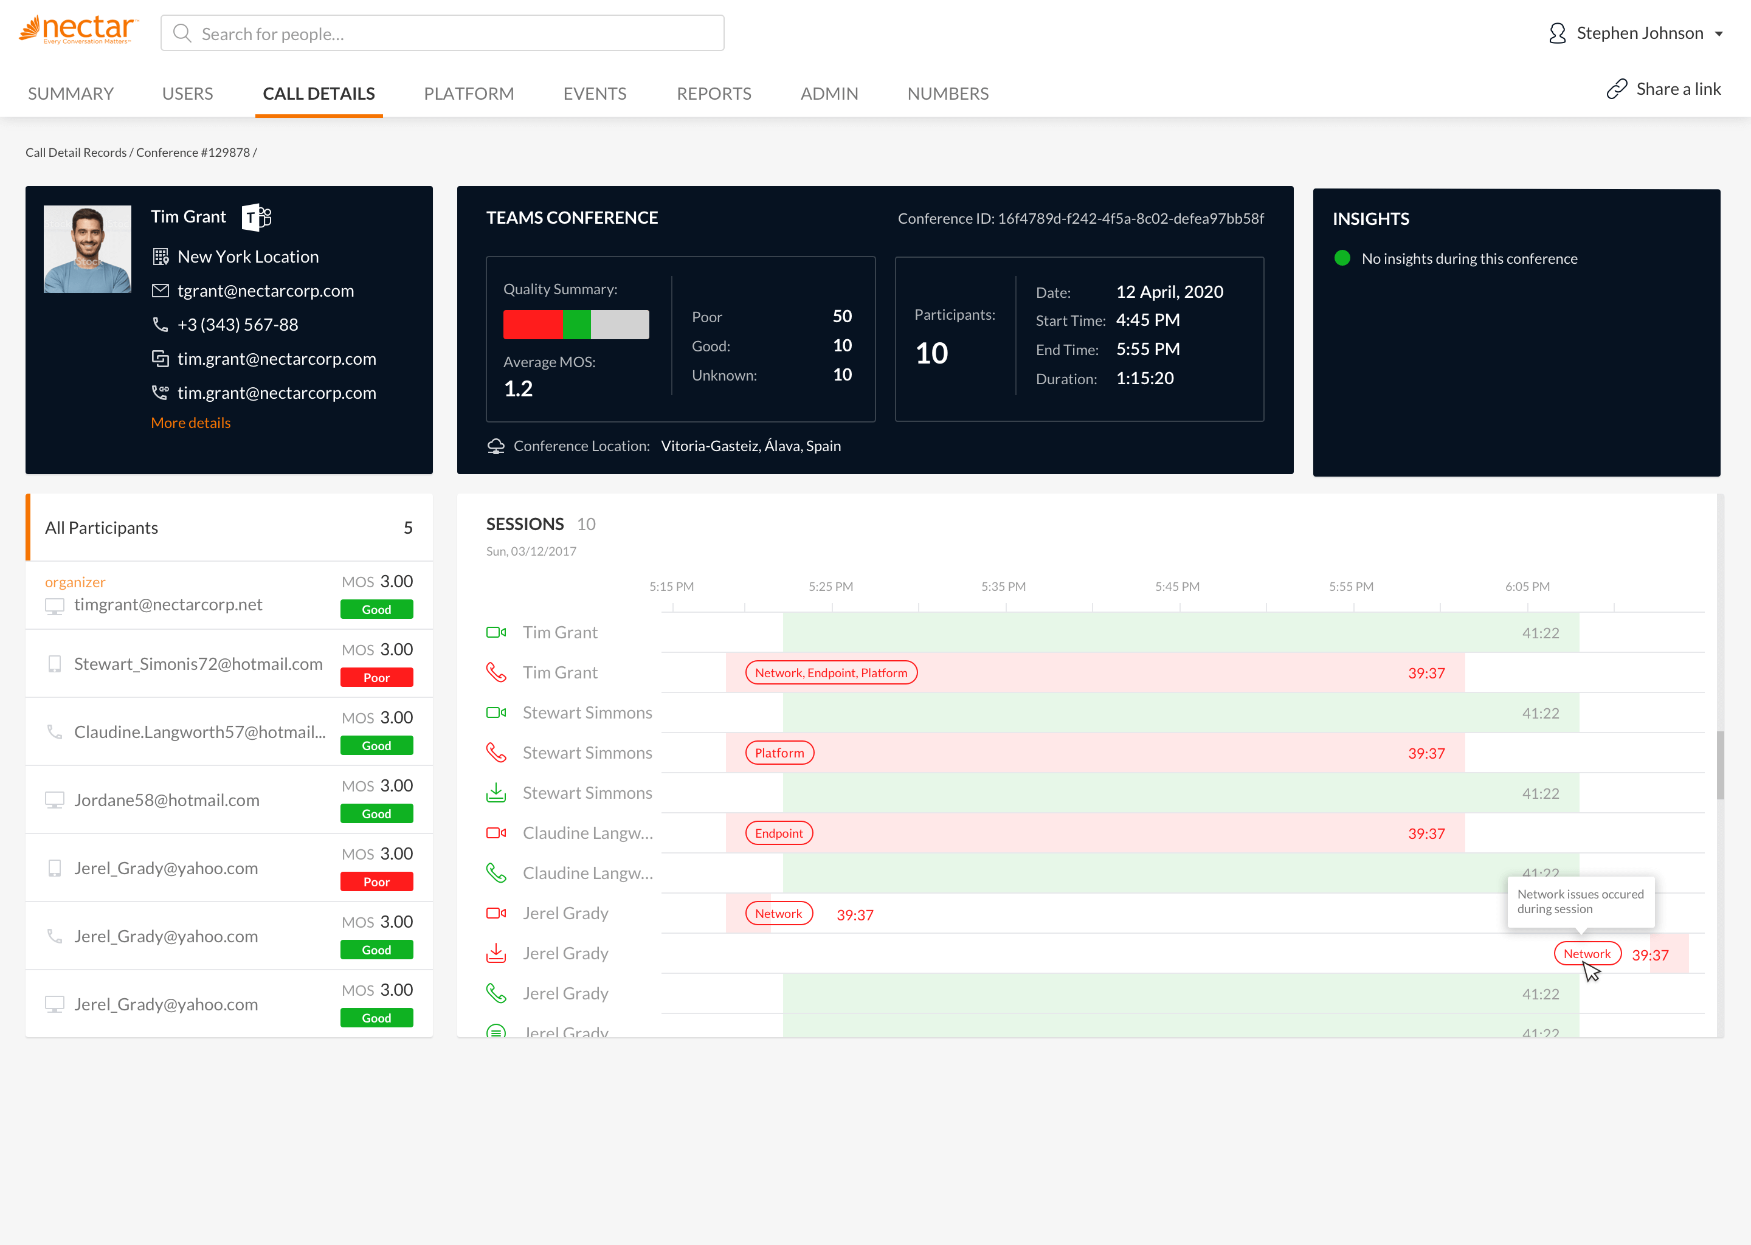Viewport: 1751px width, 1245px height.
Task: Click the green 41:22 bar for Tim Grant video
Action: tap(1181, 632)
